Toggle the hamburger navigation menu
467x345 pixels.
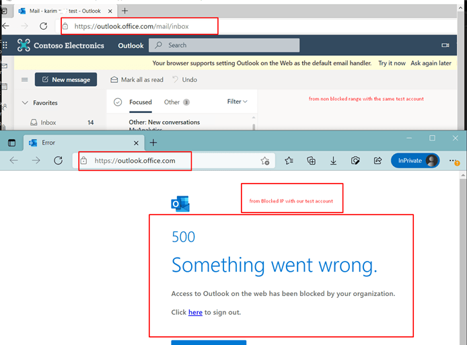[x=25, y=79]
